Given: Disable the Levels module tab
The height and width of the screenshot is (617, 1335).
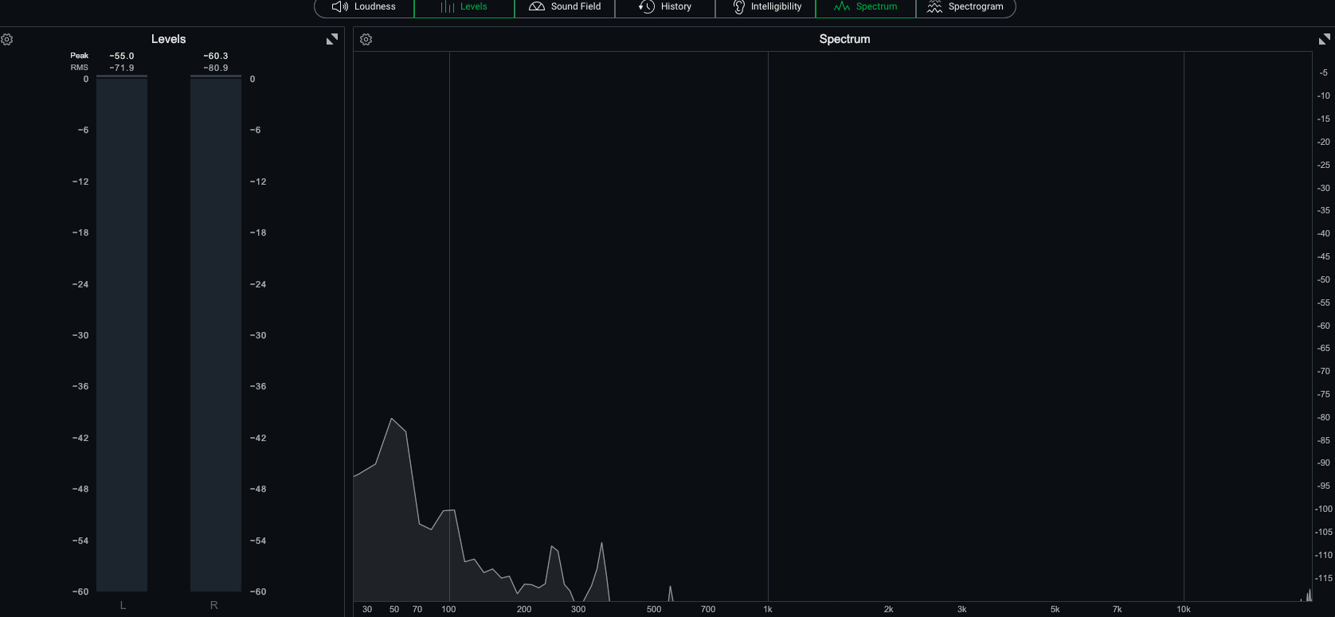Looking at the screenshot, I should [464, 7].
